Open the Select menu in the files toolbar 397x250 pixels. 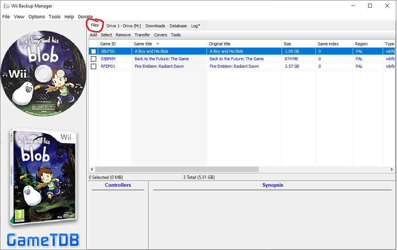[x=106, y=35]
